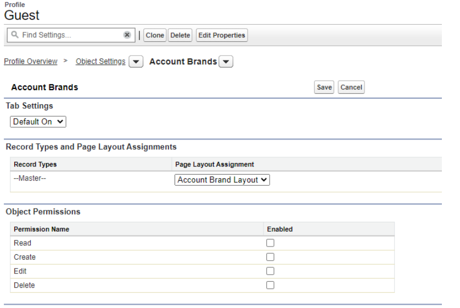This screenshot has height=308, width=460.
Task: Clear the Find Settings search box
Action: point(127,35)
